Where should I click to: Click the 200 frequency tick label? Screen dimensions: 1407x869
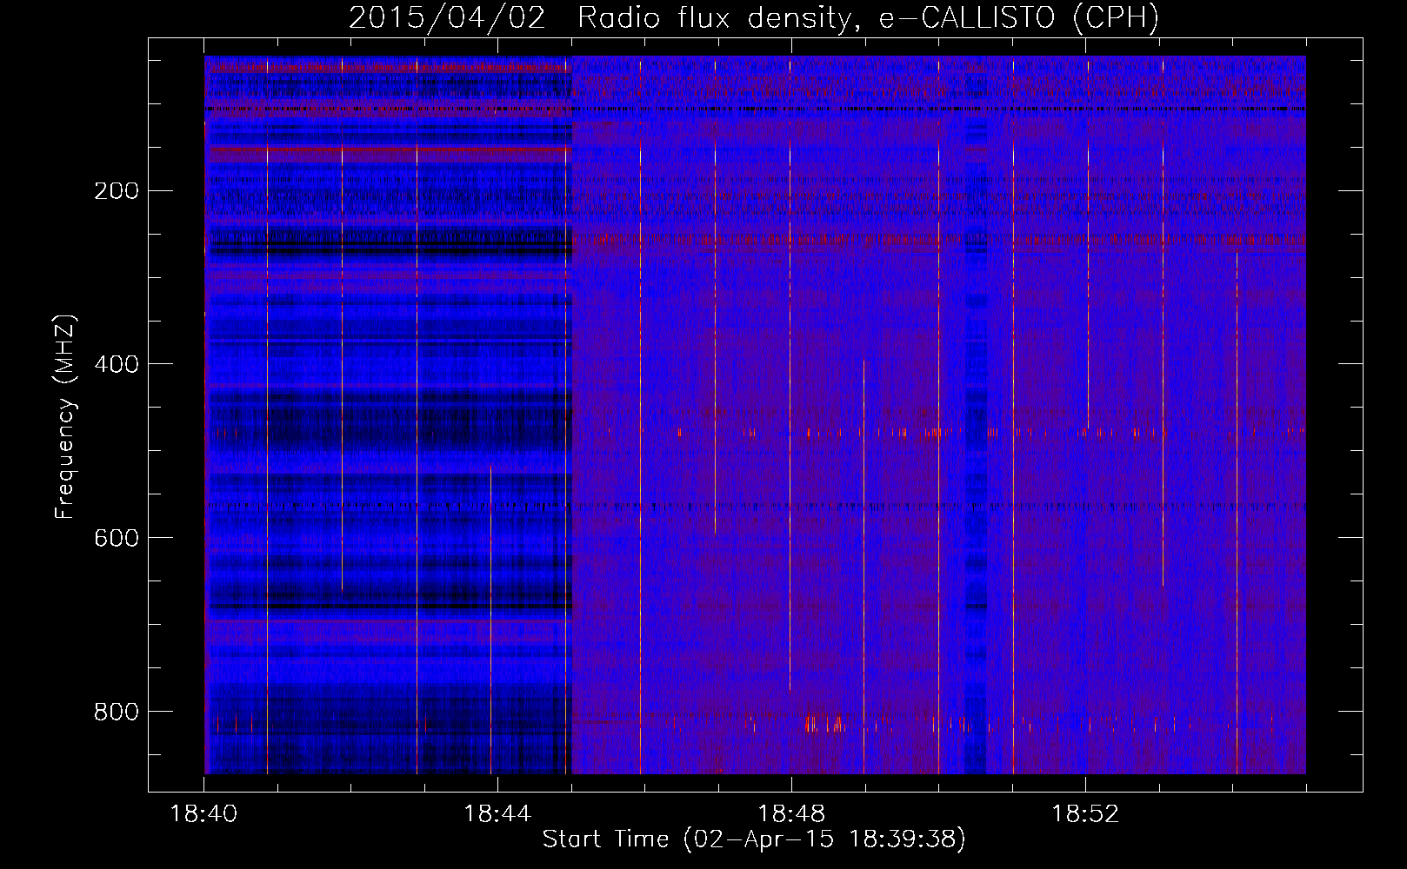click(x=117, y=190)
